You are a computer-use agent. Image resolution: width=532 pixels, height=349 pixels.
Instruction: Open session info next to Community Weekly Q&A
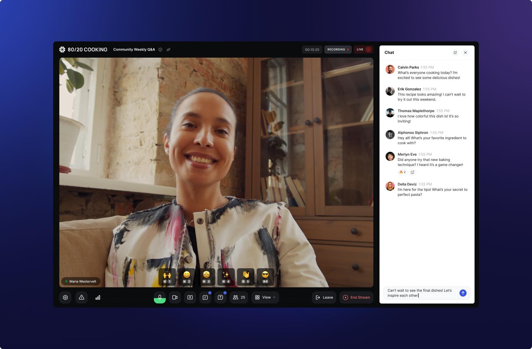(160, 50)
